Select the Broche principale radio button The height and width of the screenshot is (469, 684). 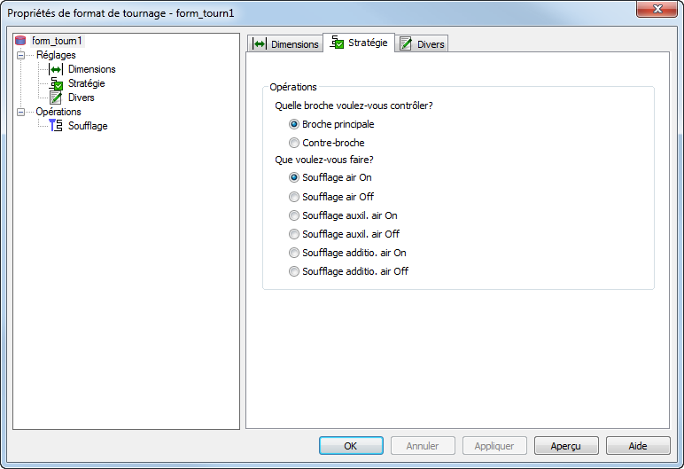click(x=295, y=125)
